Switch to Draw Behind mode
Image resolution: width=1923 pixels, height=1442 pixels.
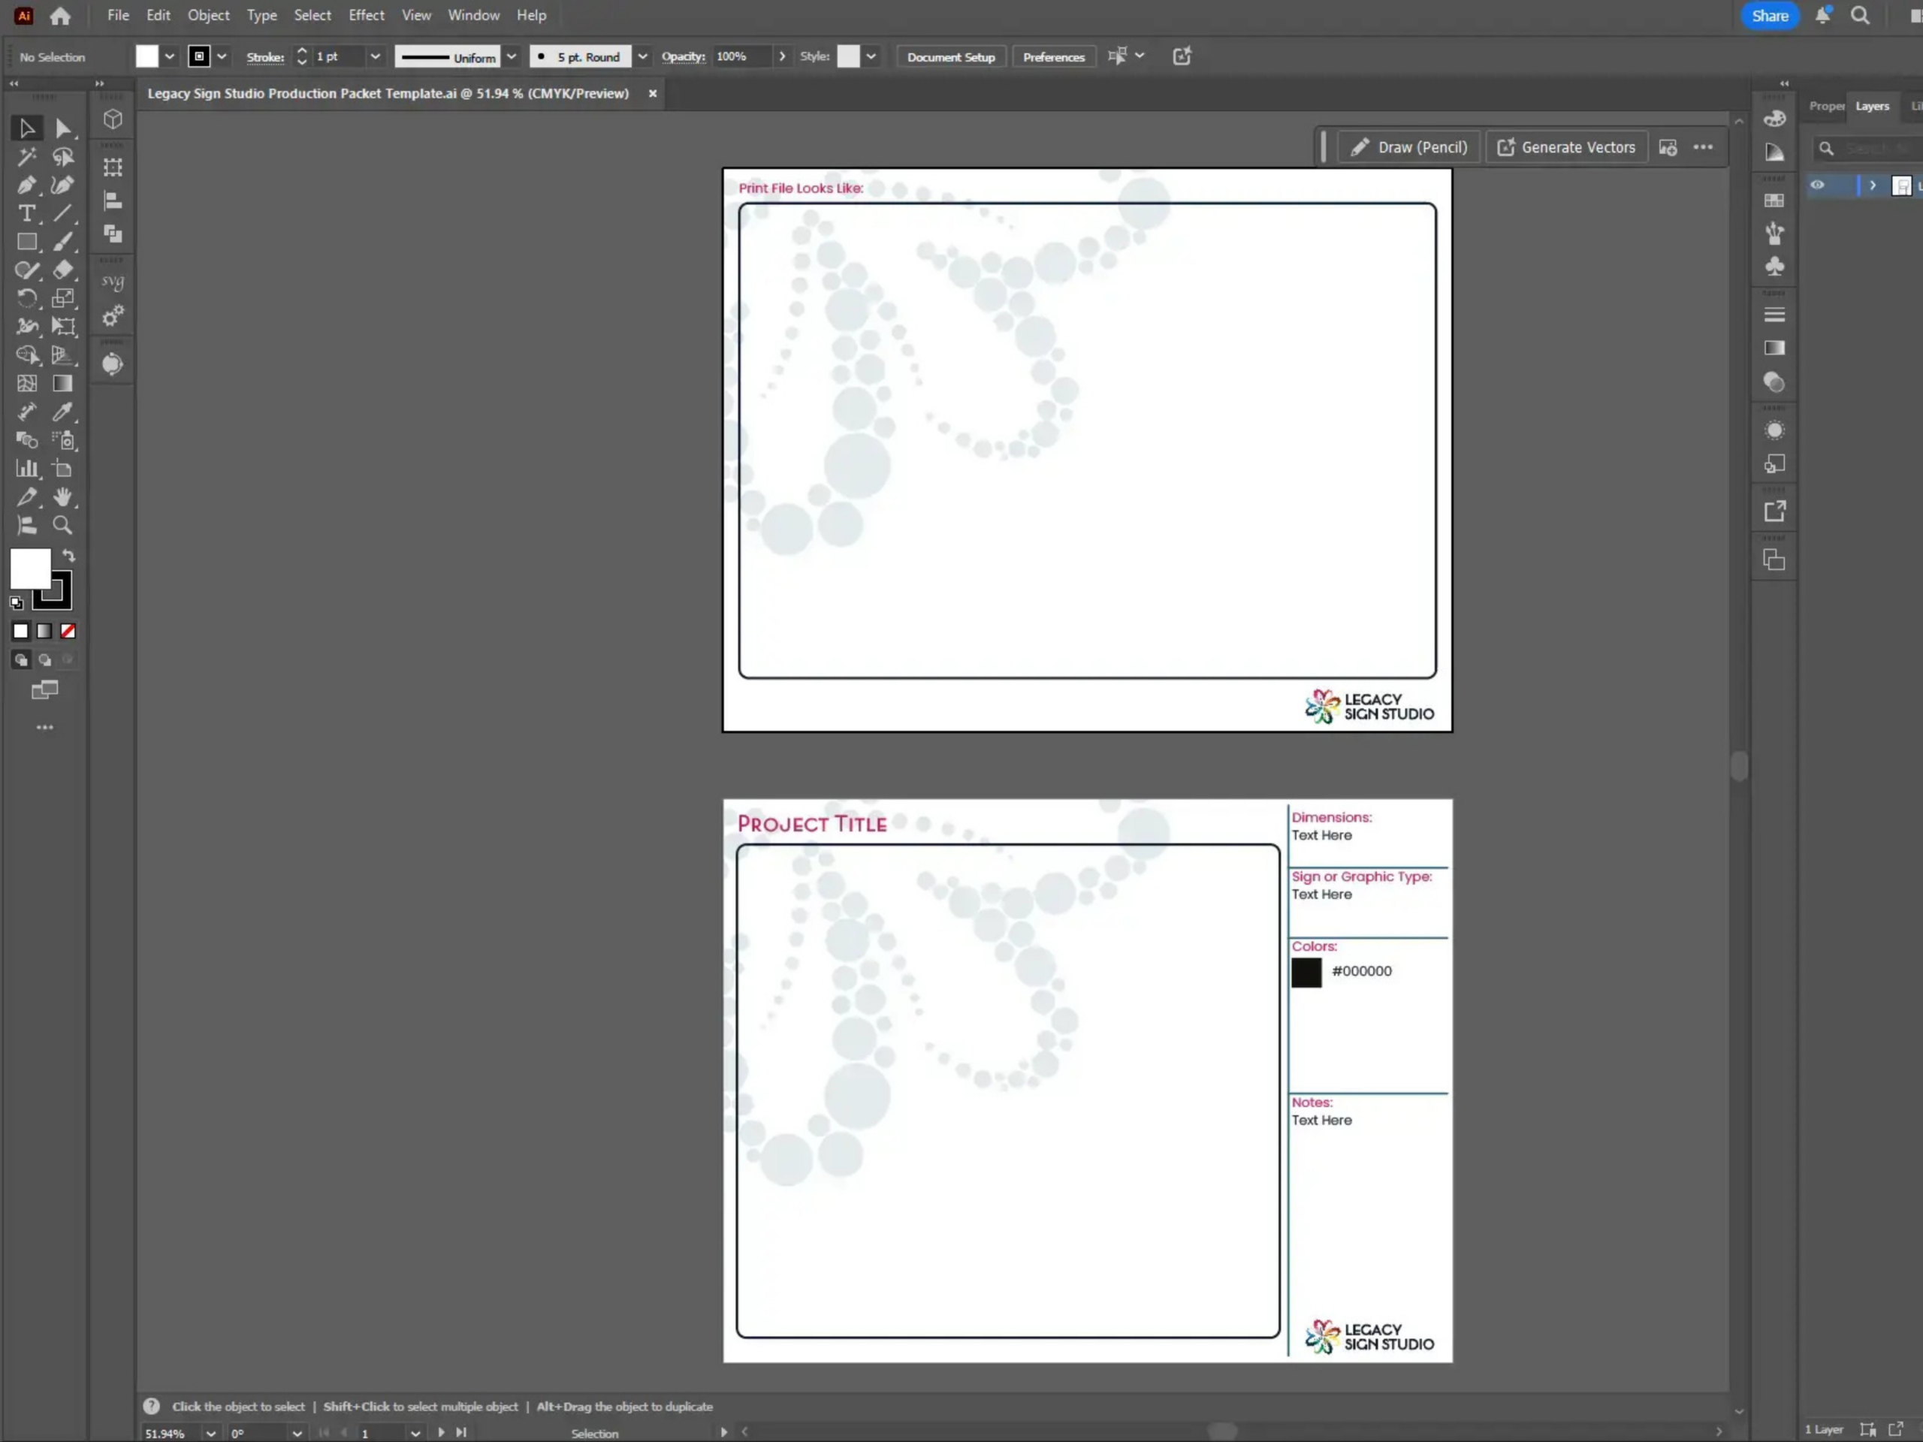pyautogui.click(x=44, y=659)
